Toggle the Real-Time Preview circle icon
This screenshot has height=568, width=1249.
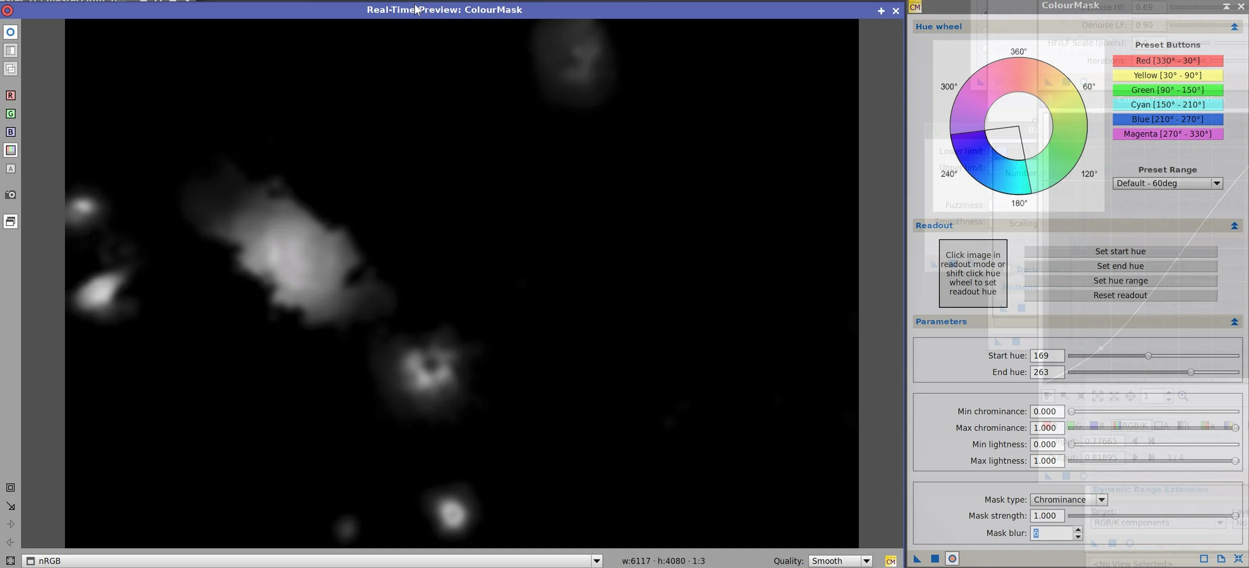tap(952, 559)
